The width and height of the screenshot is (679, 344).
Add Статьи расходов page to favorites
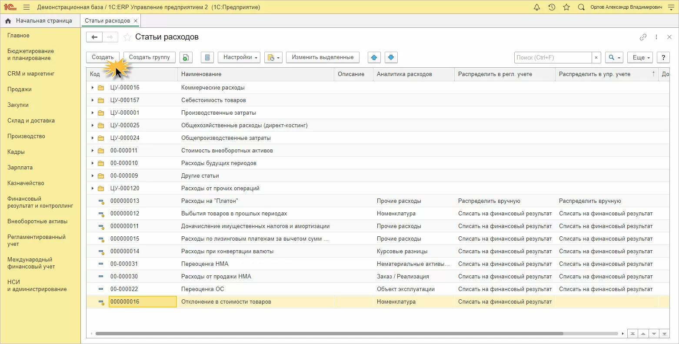point(127,37)
